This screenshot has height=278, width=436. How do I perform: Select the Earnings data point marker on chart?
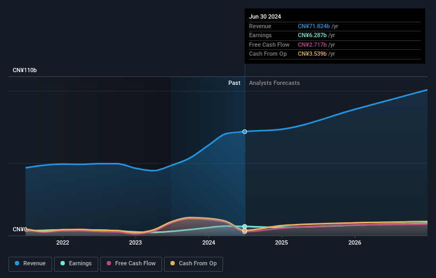245,227
